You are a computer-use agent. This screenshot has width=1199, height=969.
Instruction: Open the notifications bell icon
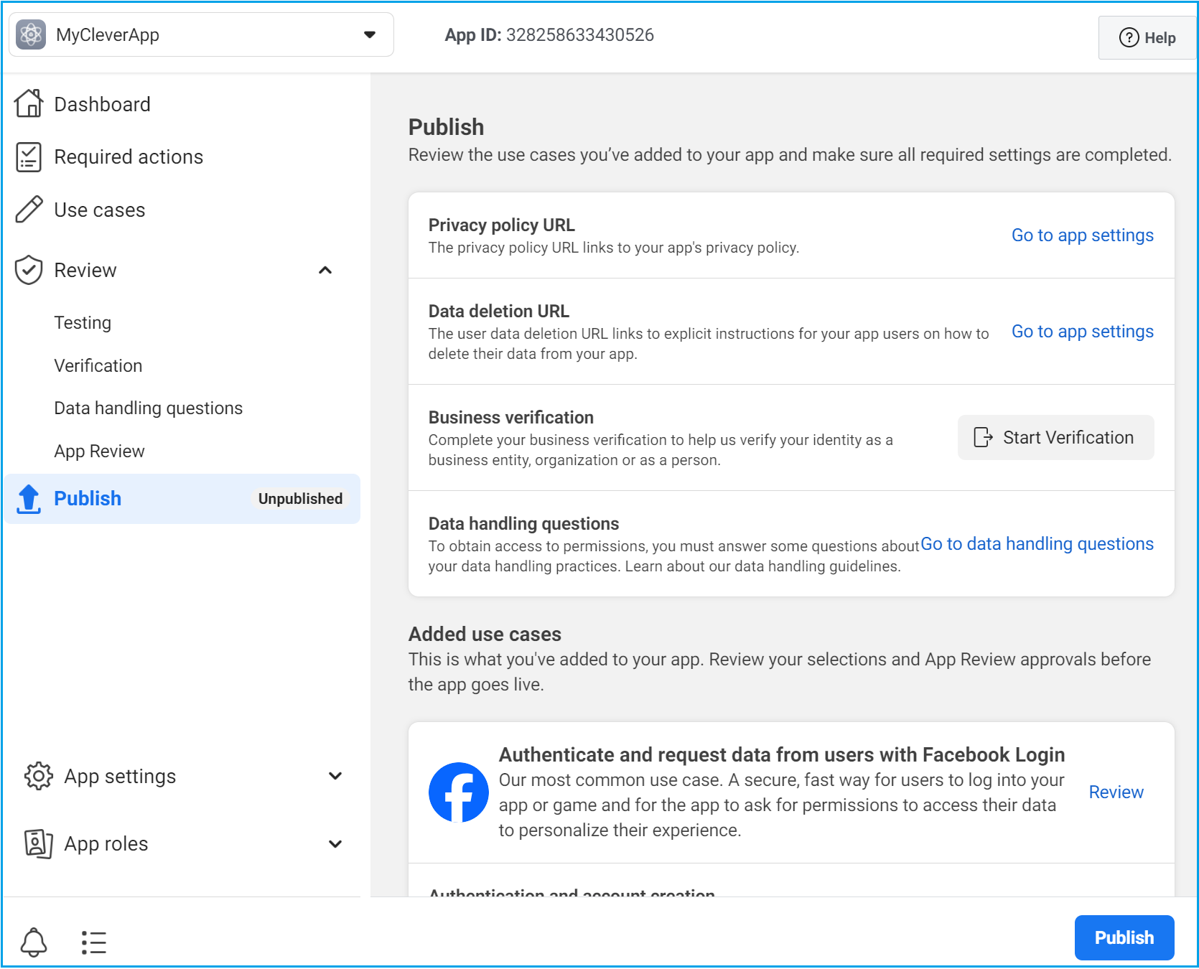[x=34, y=942]
